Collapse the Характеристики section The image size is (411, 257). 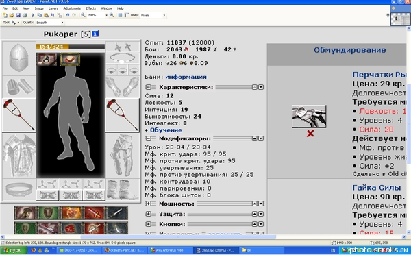point(149,87)
